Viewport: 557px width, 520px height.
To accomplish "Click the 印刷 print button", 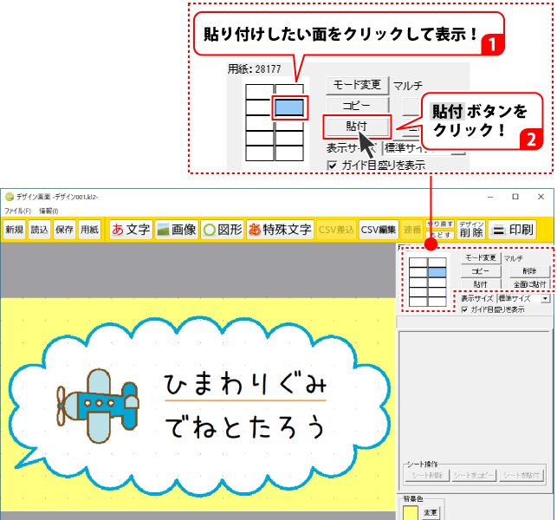I will pyautogui.click(x=512, y=230).
